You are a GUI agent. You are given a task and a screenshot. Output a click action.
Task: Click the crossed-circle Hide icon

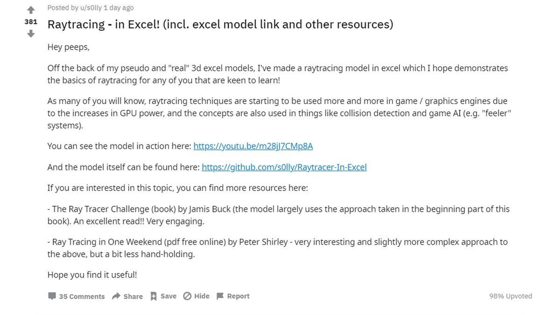click(187, 296)
